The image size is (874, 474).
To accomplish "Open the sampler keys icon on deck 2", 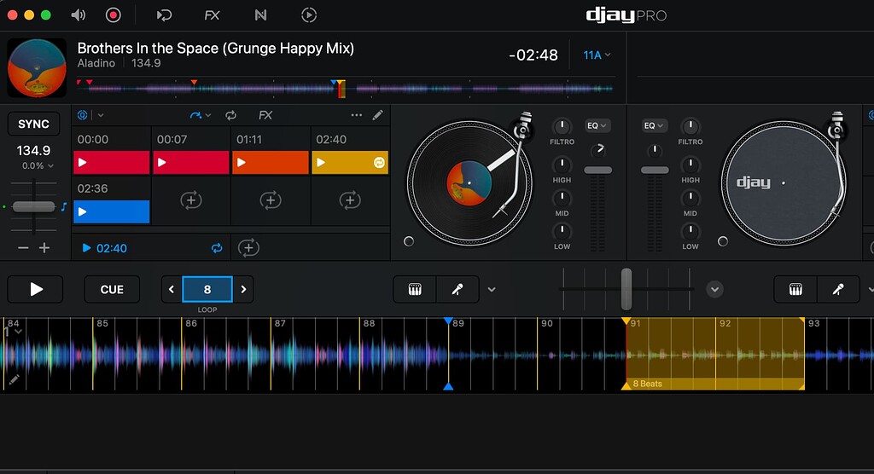I will [x=795, y=289].
